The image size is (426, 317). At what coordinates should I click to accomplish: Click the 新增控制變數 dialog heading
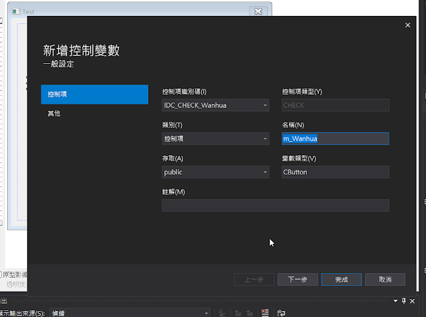tap(81, 51)
